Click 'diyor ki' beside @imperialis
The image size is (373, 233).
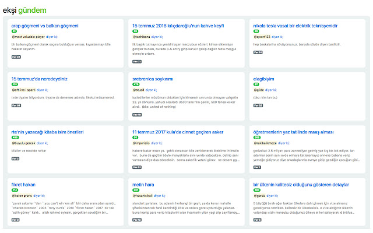tap(157, 143)
